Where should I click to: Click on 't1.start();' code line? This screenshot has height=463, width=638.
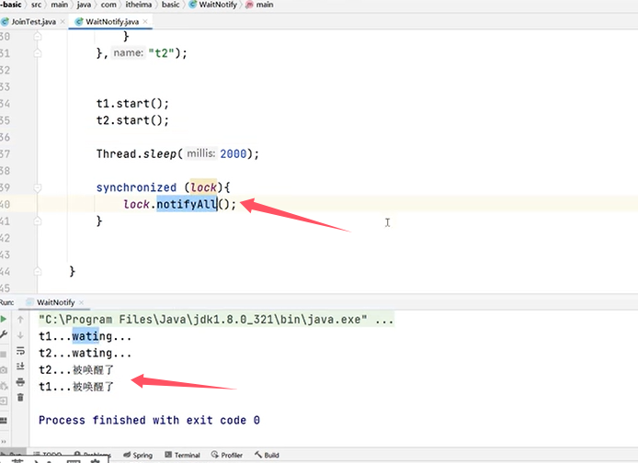click(132, 103)
